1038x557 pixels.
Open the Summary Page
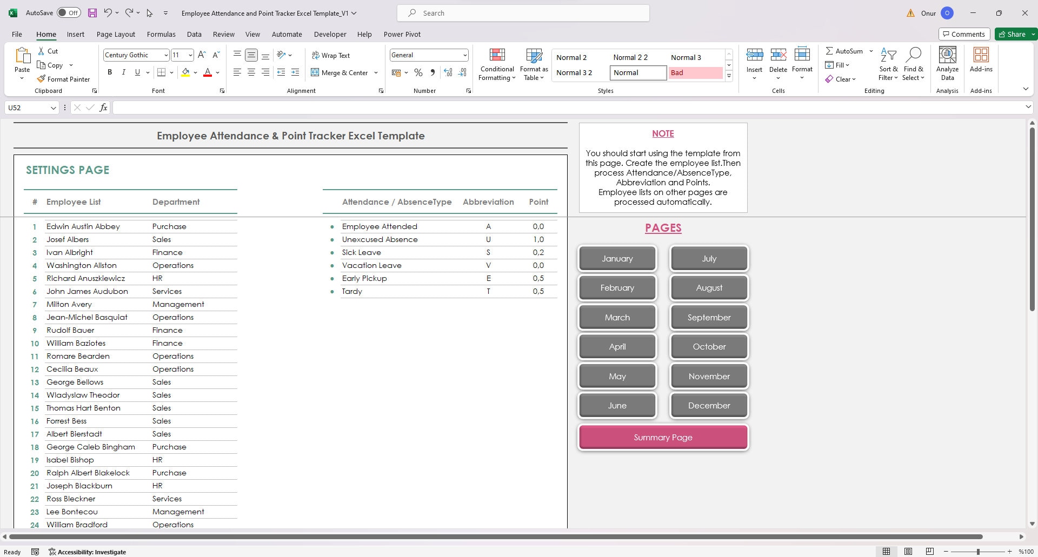point(663,437)
